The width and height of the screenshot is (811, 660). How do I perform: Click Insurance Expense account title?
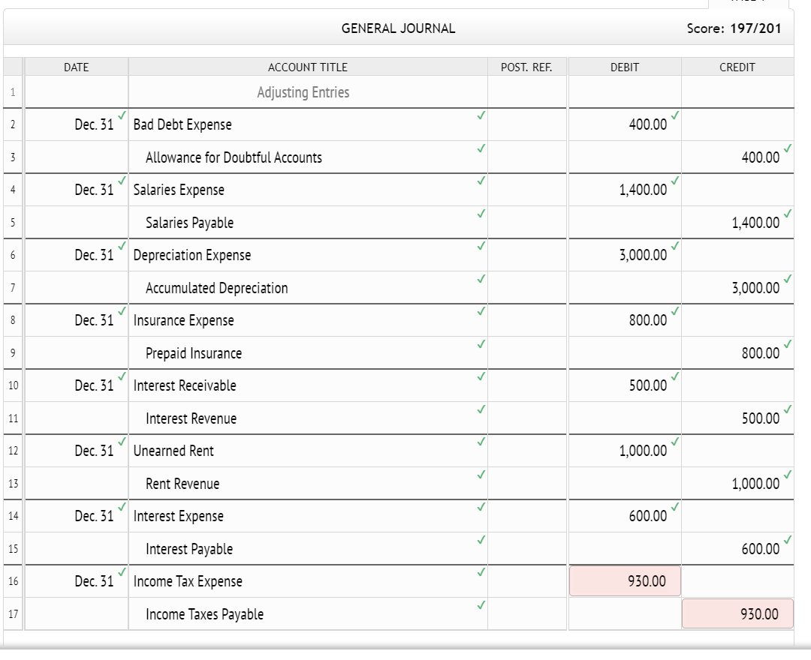184,320
